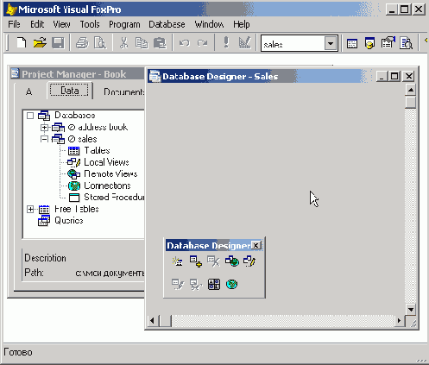Screen dimensions: 429x365
Task: Open the sales database dropdown arrow
Action: point(331,43)
